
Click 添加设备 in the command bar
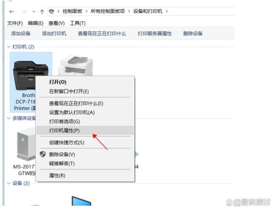pyautogui.click(x=21, y=33)
